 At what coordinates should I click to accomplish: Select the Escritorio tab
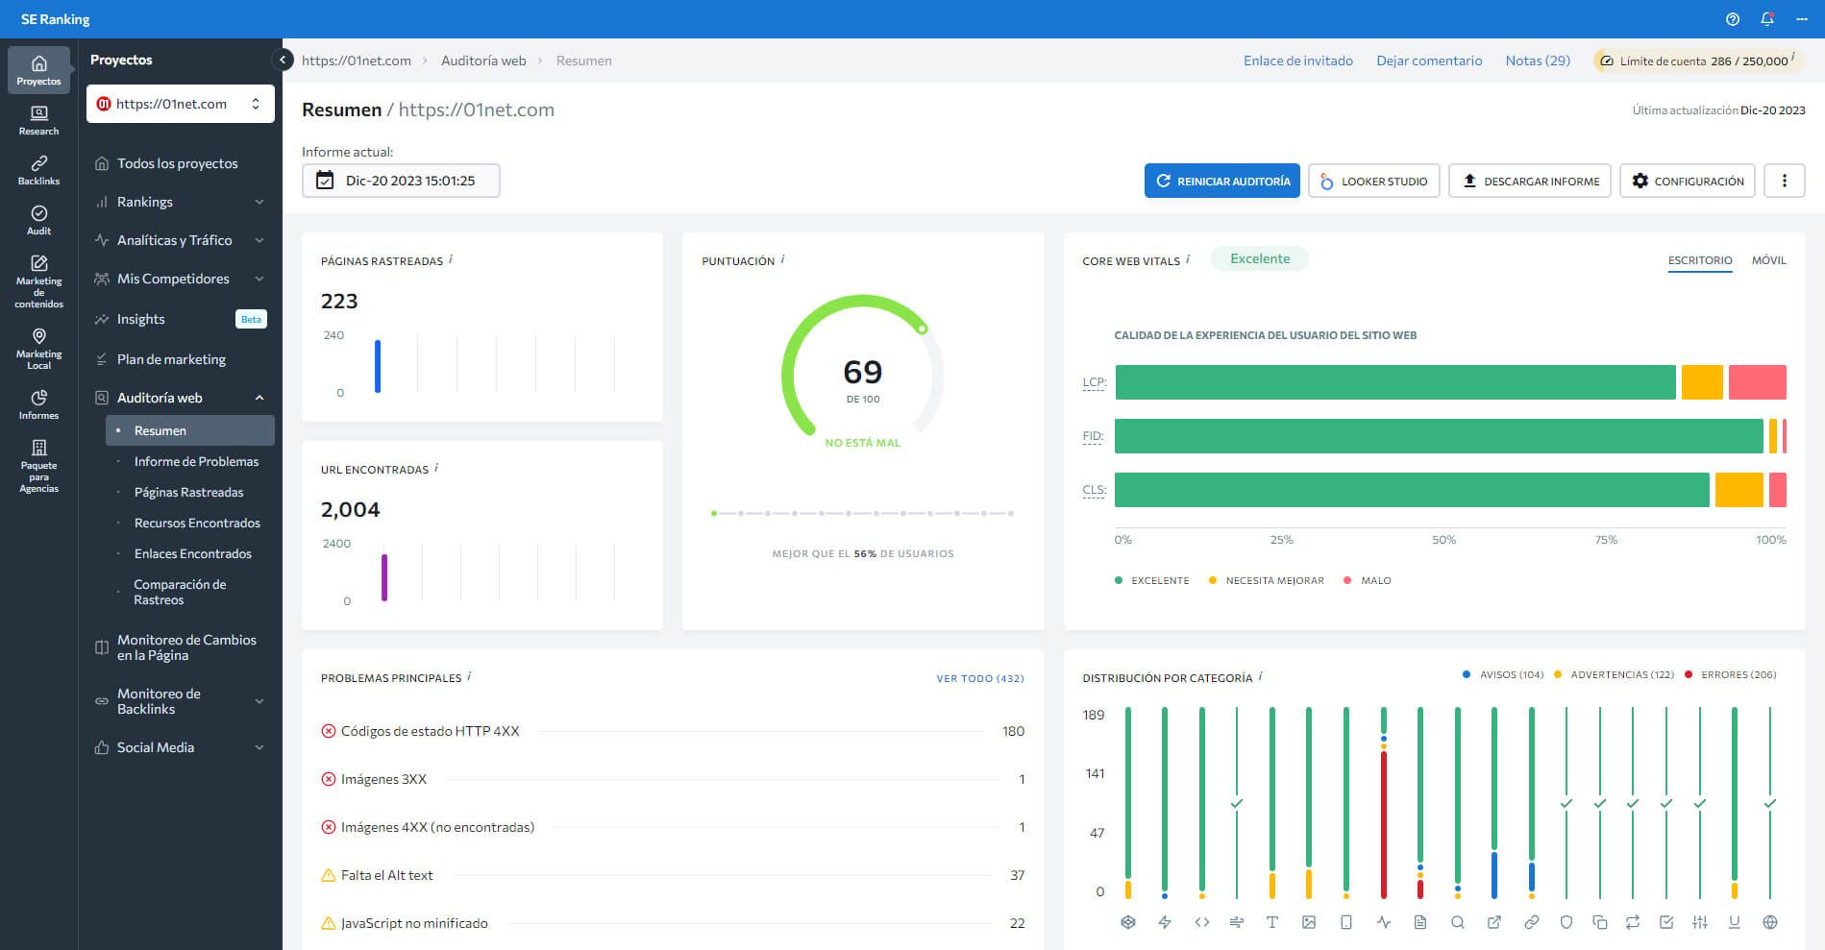pos(1700,260)
